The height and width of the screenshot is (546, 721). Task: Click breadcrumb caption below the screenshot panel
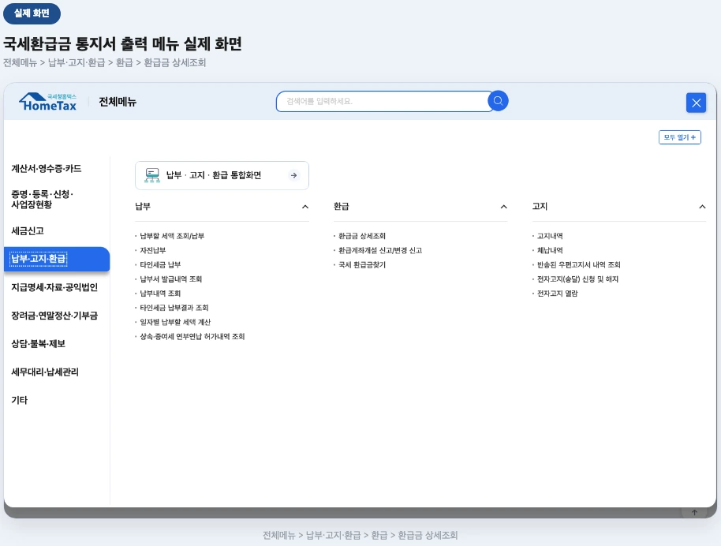tap(360, 535)
